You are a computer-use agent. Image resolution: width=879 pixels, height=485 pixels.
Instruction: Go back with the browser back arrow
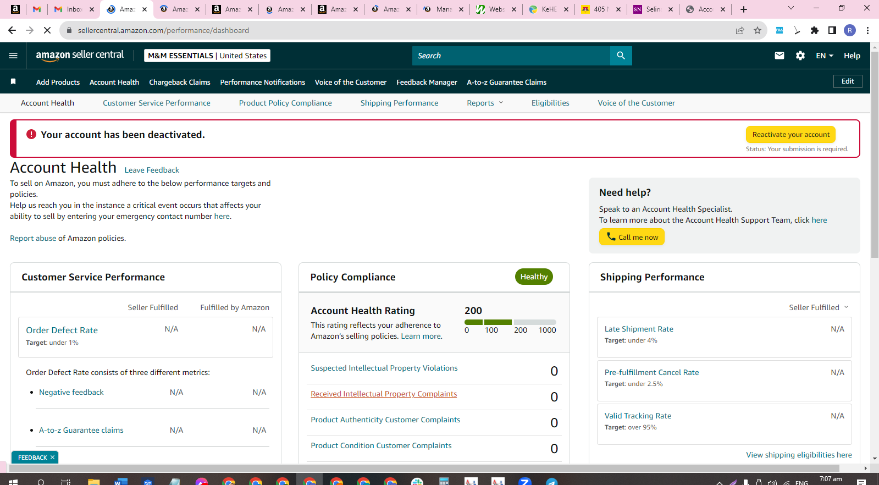pyautogui.click(x=12, y=30)
